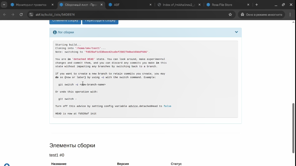Open the tab search dropdown arrow

tap(4, 5)
